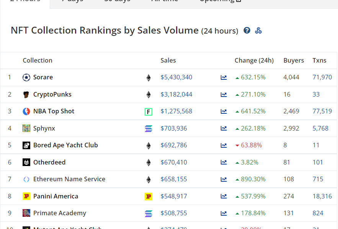
Task: Click the 890.30% change value
Action: 253,179
